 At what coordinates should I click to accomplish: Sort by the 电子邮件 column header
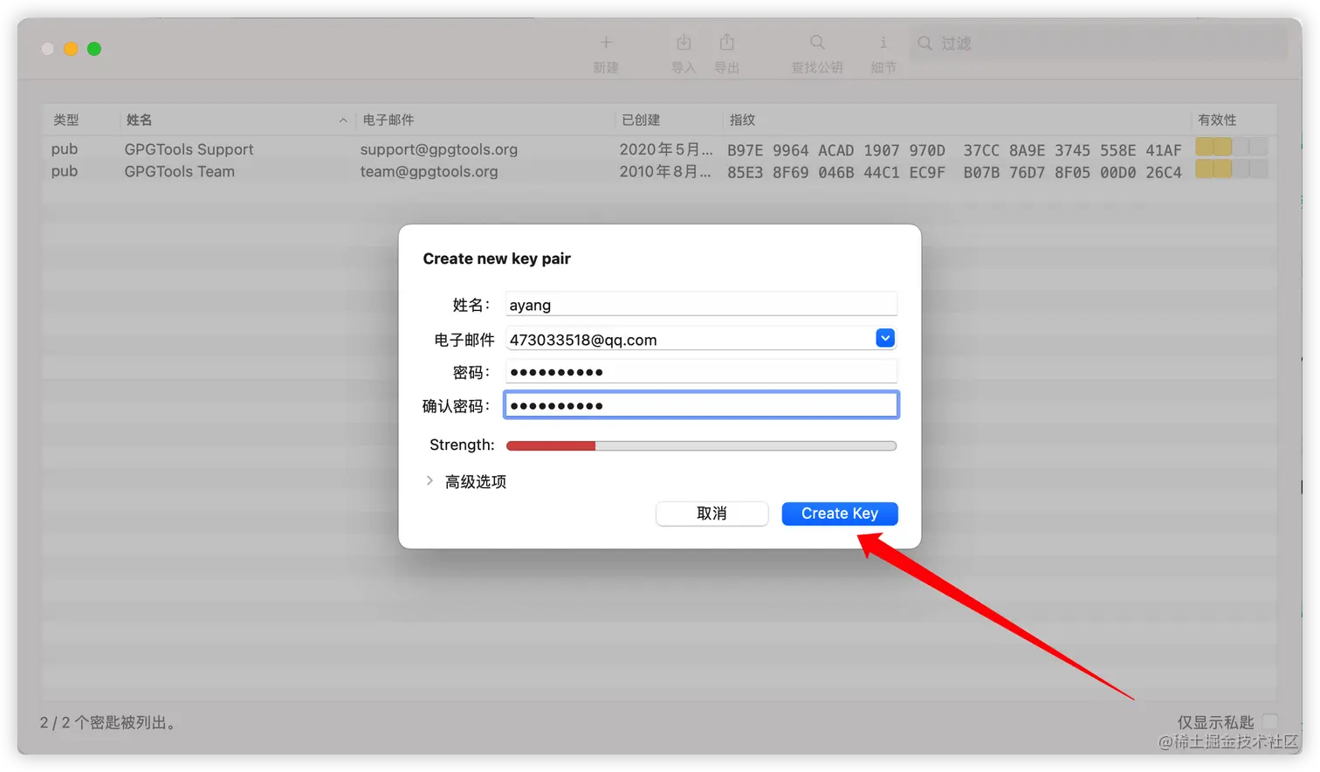tap(388, 120)
